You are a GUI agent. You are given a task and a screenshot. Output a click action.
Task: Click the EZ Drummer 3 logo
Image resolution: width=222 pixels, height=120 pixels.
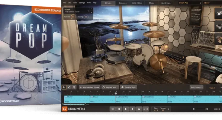[x=74, y=109]
